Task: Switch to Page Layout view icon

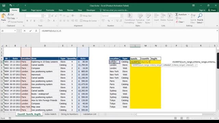Action: 181,118
